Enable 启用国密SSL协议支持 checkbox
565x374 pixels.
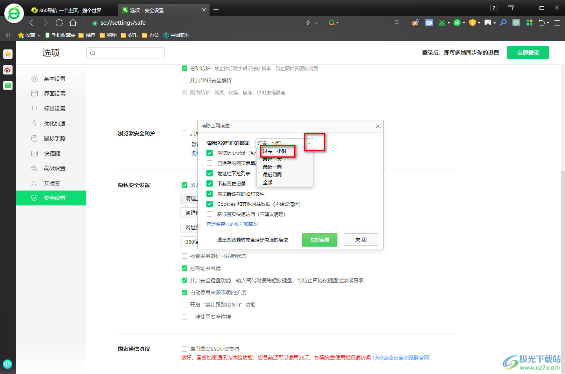(x=184, y=349)
